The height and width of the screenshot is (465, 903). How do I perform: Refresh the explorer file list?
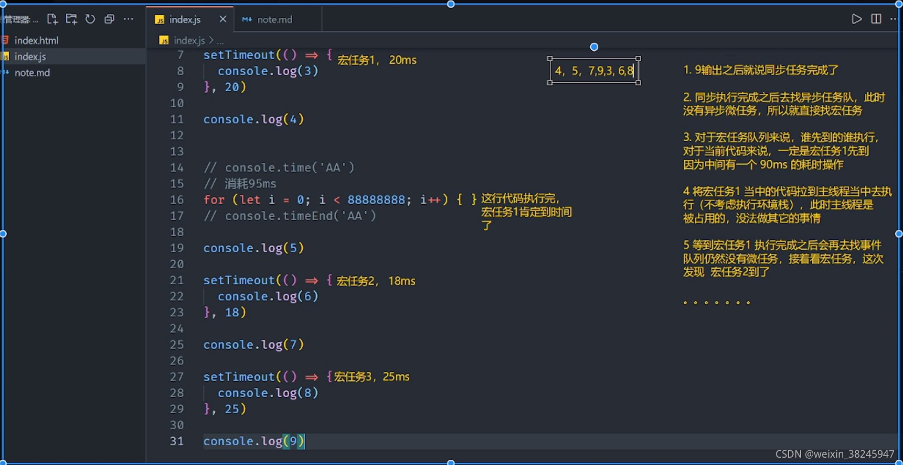pos(90,19)
